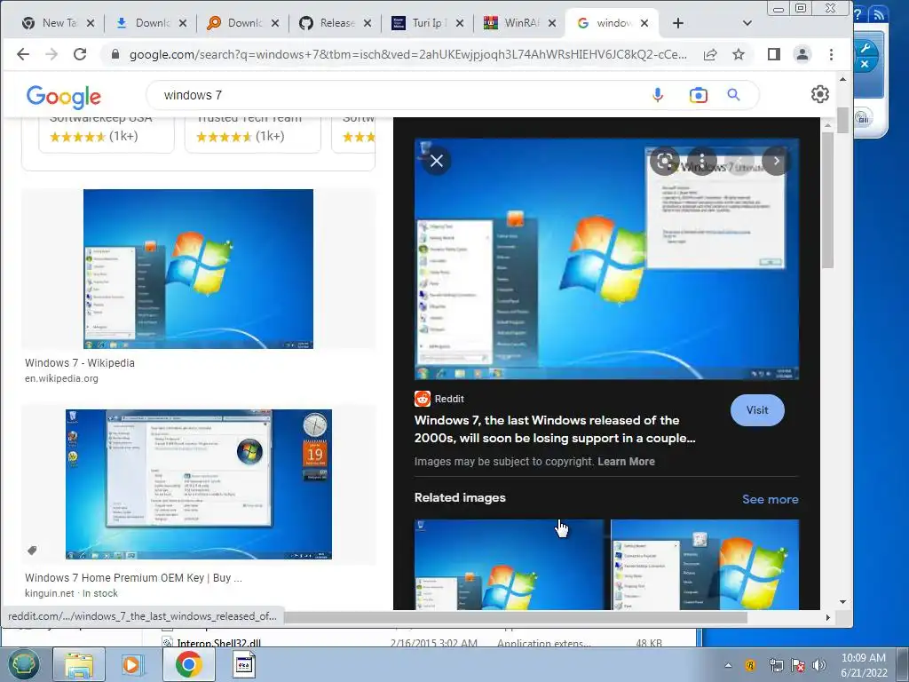This screenshot has height=682, width=909.
Task: Go back to the previous page in Chrome
Action: point(23,54)
